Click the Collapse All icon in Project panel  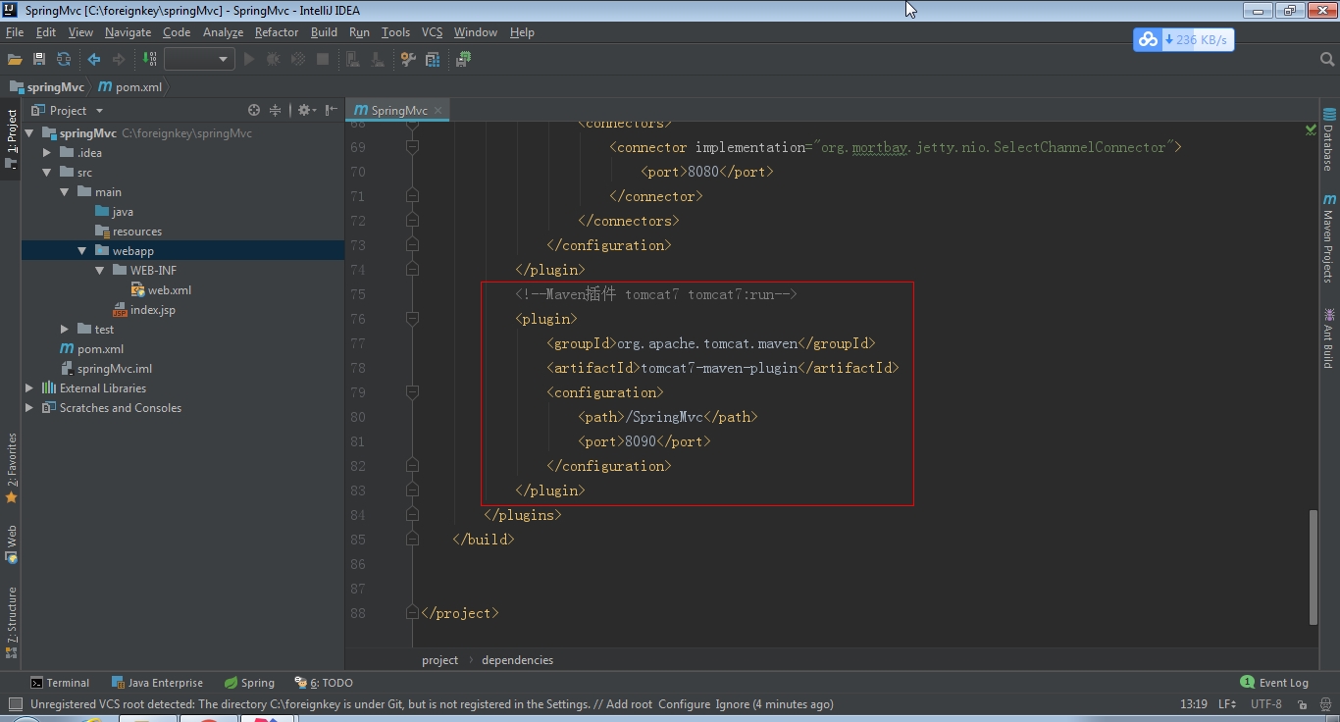point(276,110)
